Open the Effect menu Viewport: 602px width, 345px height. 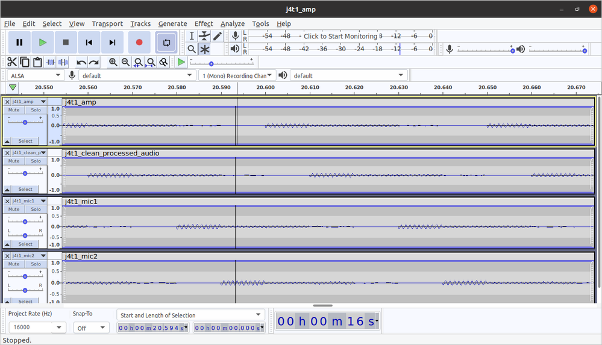coord(204,23)
